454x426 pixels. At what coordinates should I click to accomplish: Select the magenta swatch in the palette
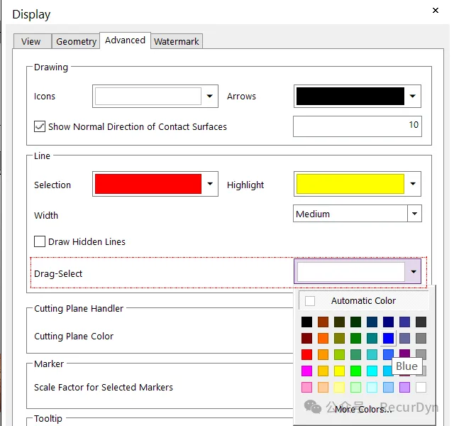pyautogui.click(x=306, y=371)
